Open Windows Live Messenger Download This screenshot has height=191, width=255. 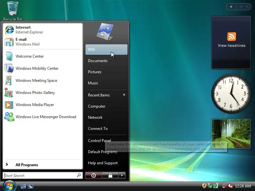(x=43, y=117)
